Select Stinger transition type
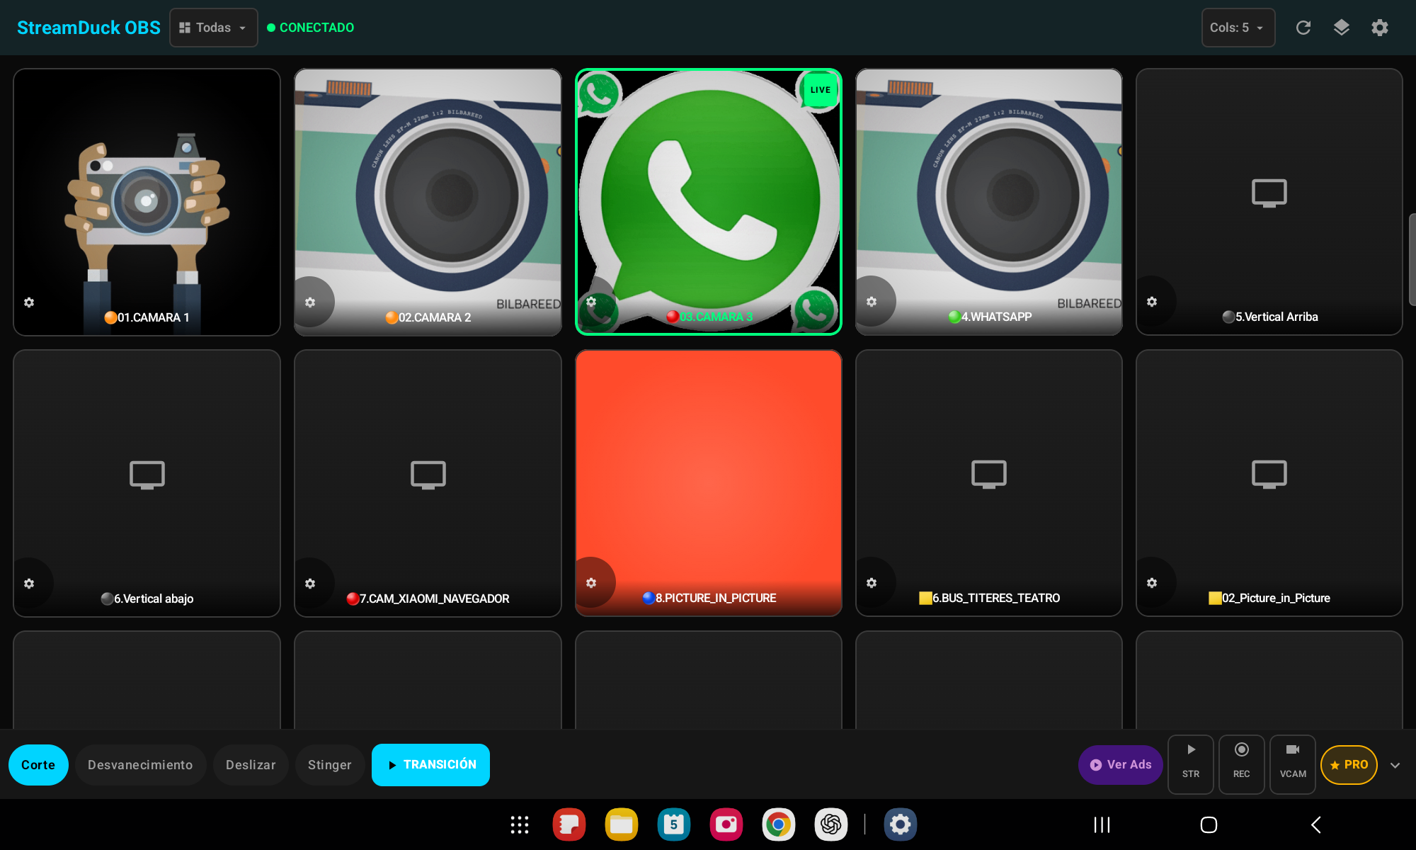 (x=329, y=765)
